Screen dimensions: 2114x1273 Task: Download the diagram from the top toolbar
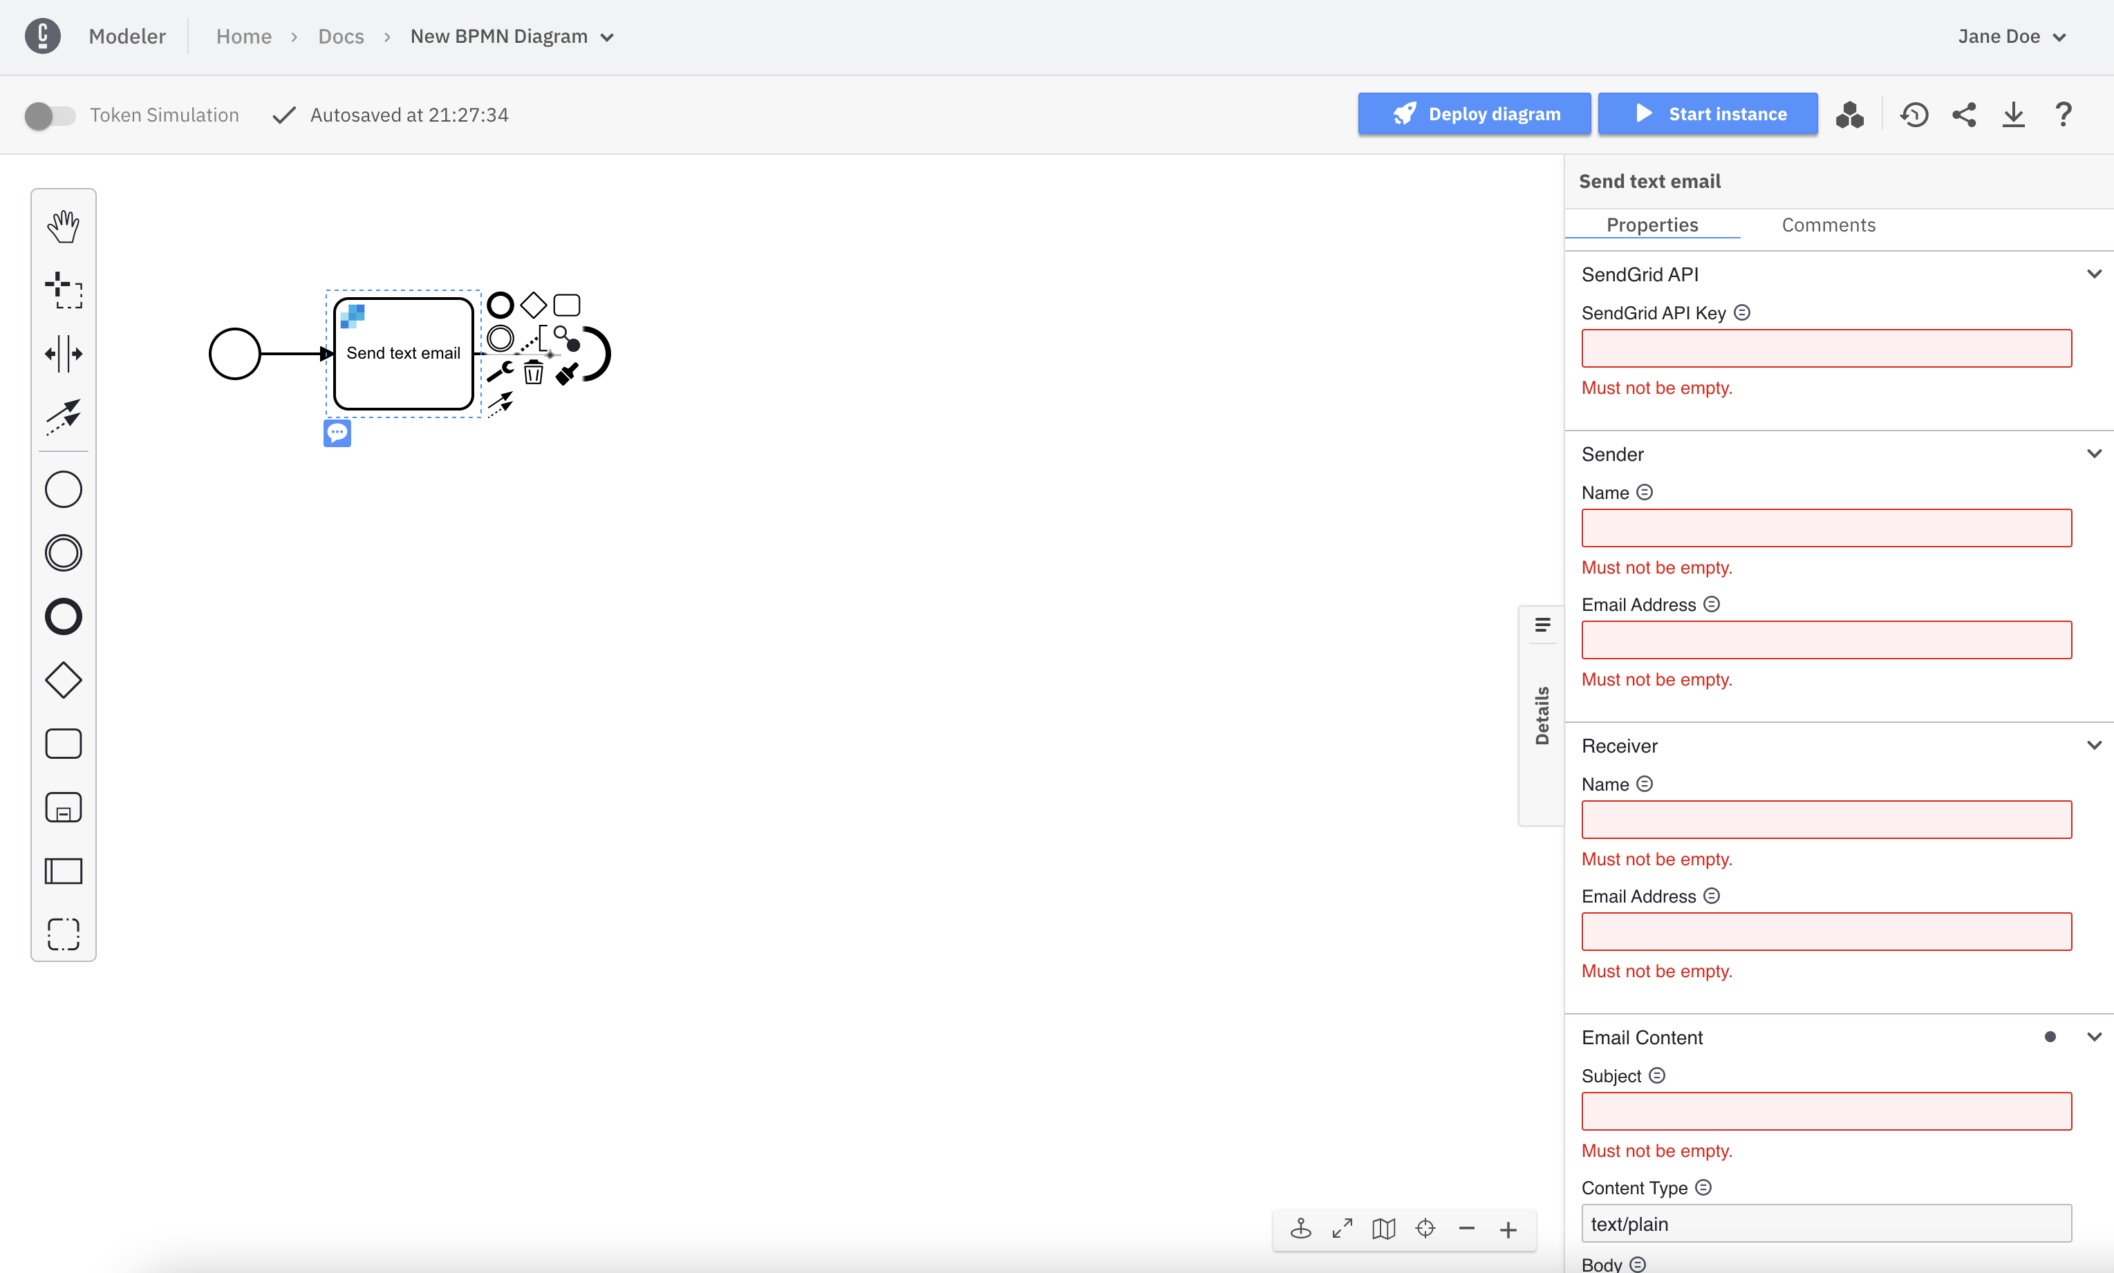pos(2014,114)
